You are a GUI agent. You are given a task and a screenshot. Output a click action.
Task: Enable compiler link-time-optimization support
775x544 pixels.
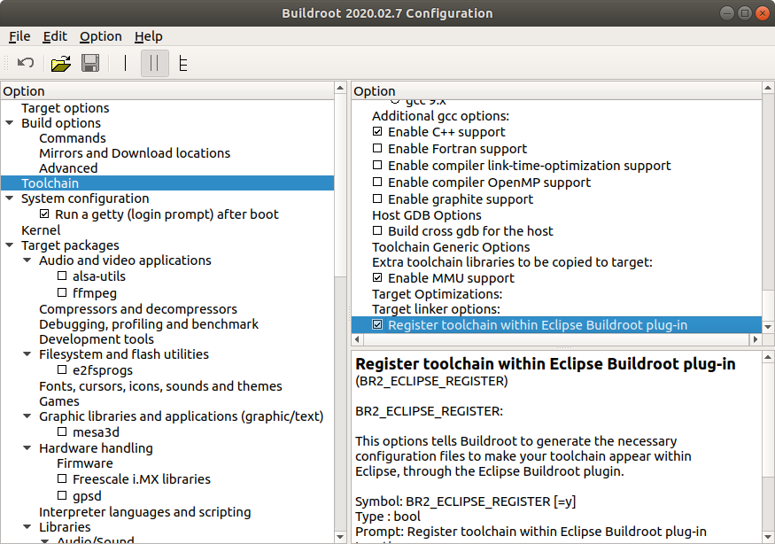tap(377, 165)
